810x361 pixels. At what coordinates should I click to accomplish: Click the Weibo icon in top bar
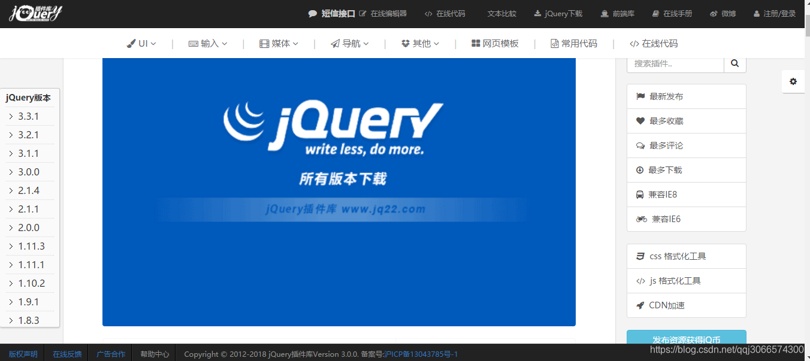tap(714, 13)
